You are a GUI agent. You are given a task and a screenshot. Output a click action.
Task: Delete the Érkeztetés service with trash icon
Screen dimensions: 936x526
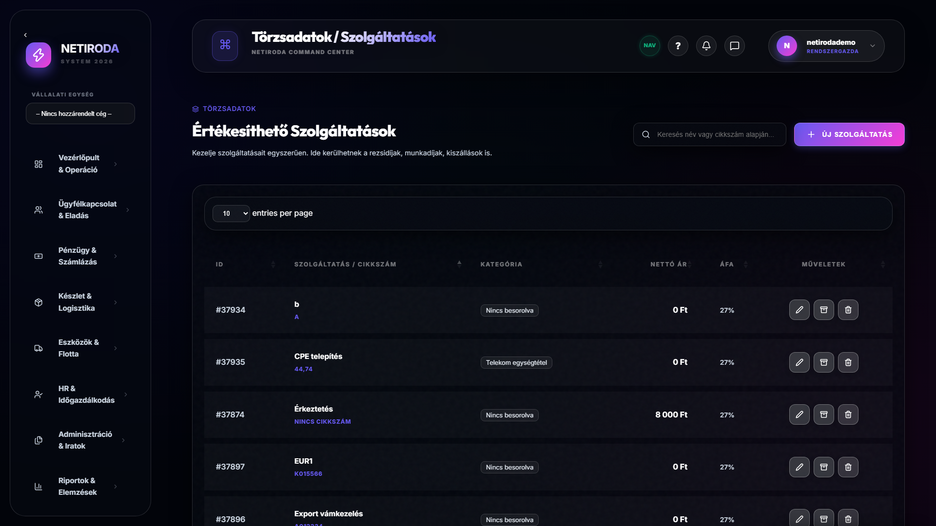(848, 414)
